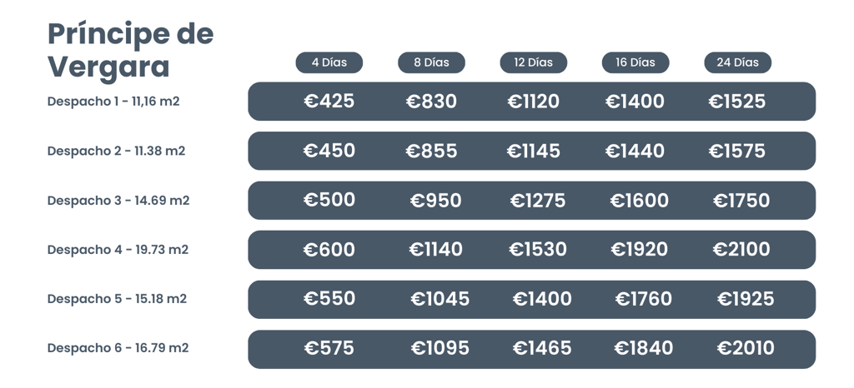Select the 8 Días column pill
The width and height of the screenshot is (854, 388).
[431, 62]
